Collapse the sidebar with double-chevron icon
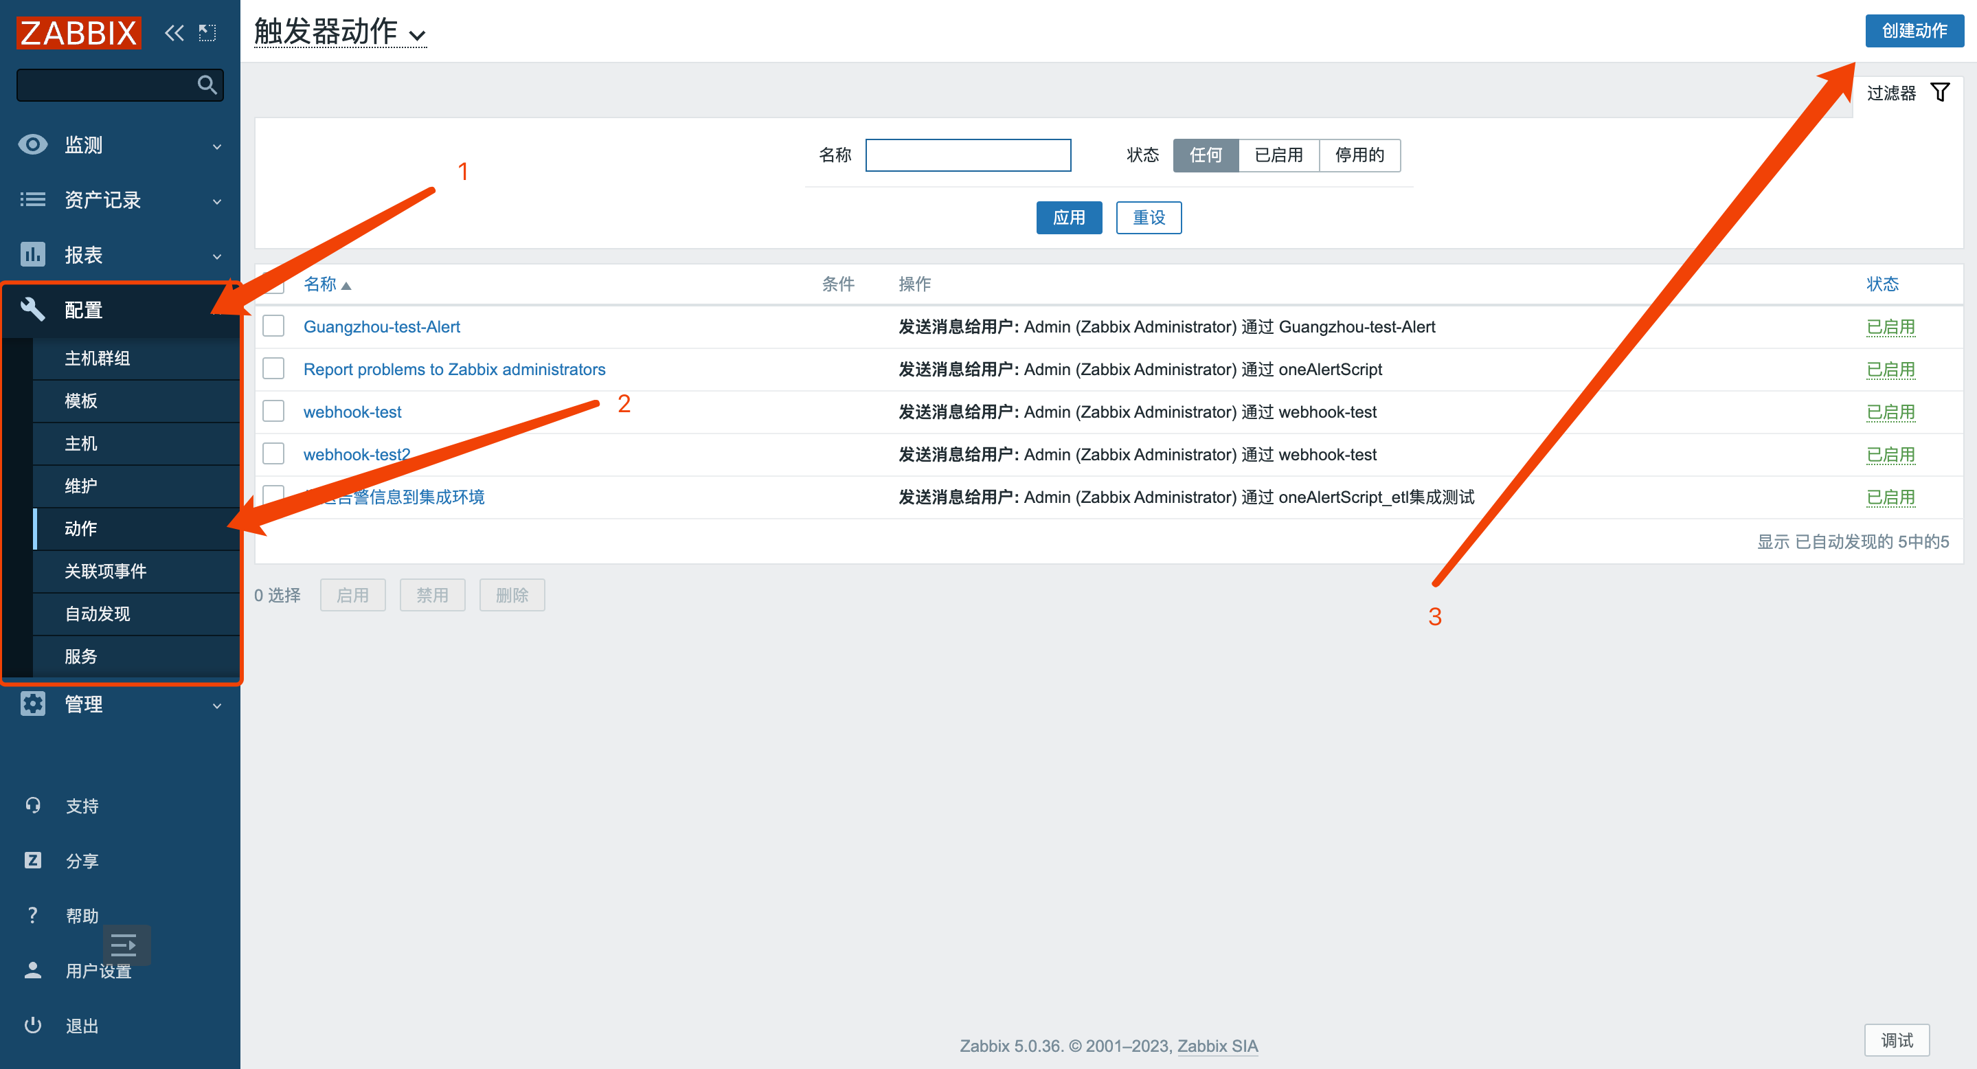Screen dimensions: 1977x1069 click(174, 33)
